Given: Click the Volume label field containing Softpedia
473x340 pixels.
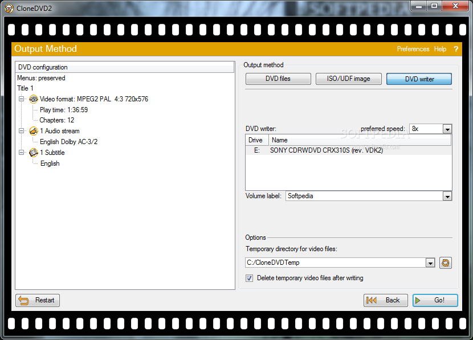Looking at the screenshot, I should (x=364, y=196).
